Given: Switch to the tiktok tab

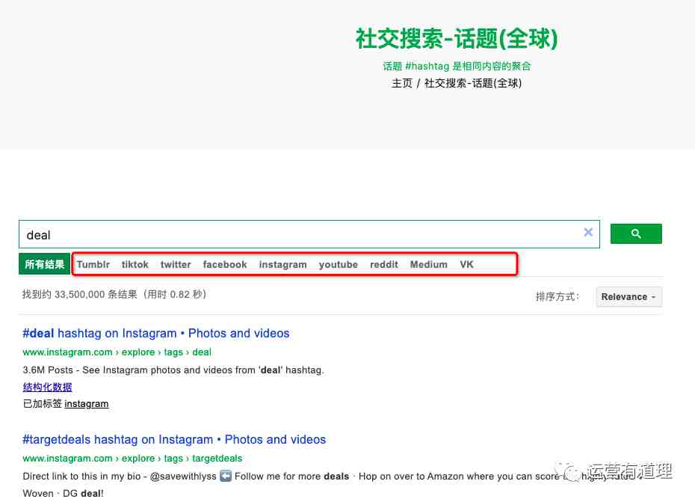Looking at the screenshot, I should pos(135,265).
